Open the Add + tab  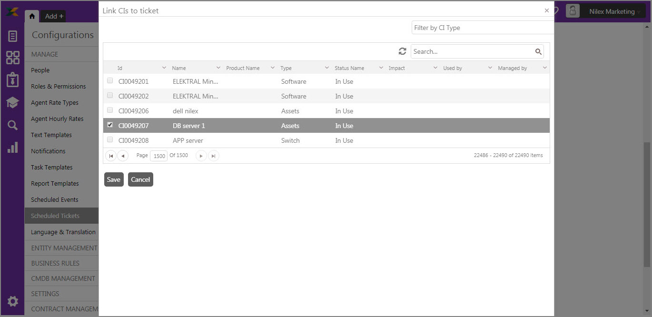coord(54,16)
